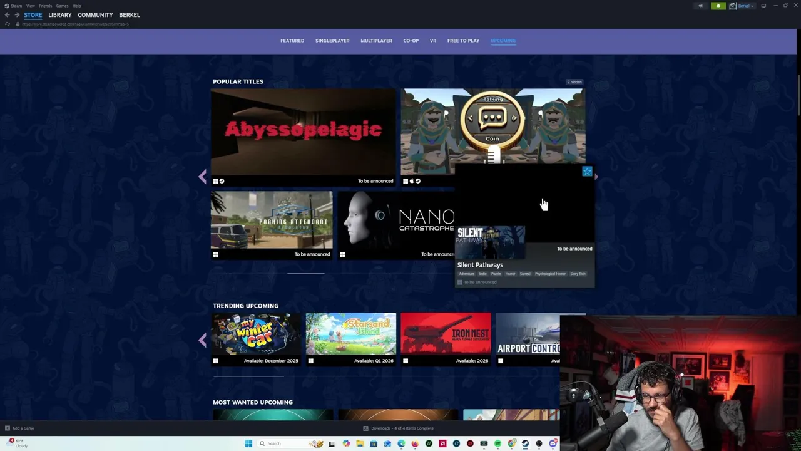The width and height of the screenshot is (801, 451).
Task: Select the MULTIPLAYER tab
Action: pos(376,41)
